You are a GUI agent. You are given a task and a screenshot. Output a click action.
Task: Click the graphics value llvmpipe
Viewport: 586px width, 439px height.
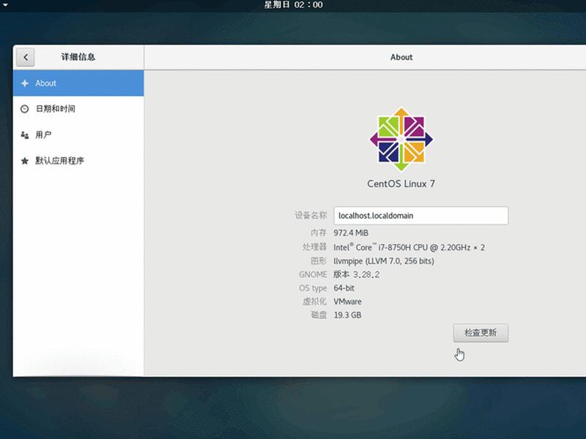tap(384, 261)
